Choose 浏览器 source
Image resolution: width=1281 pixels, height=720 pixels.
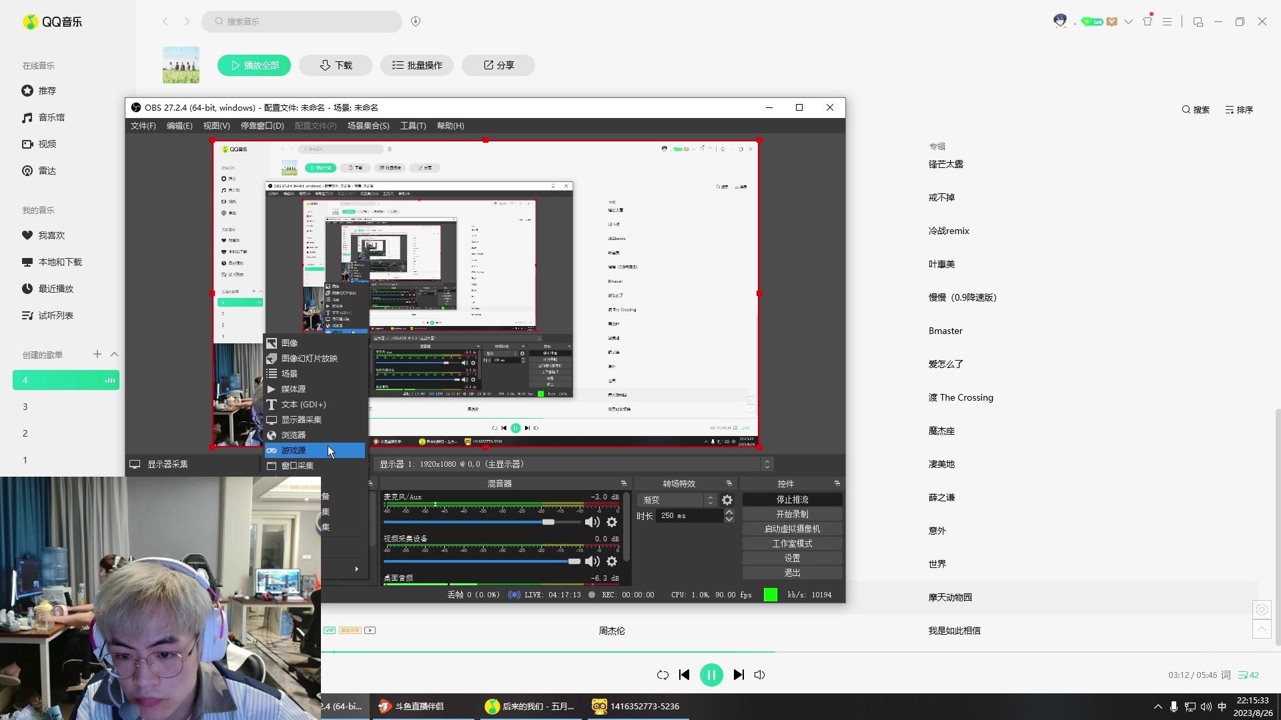pyautogui.click(x=315, y=435)
